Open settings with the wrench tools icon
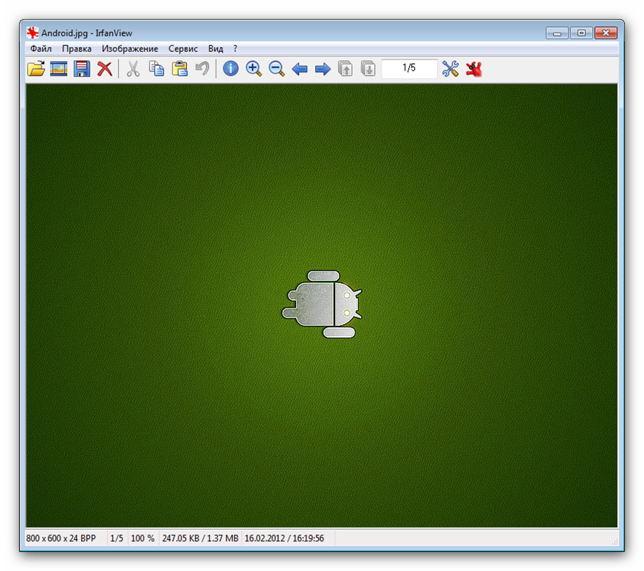 451,69
